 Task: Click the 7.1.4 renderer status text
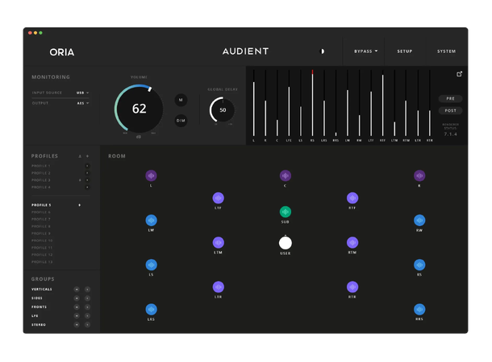click(450, 134)
